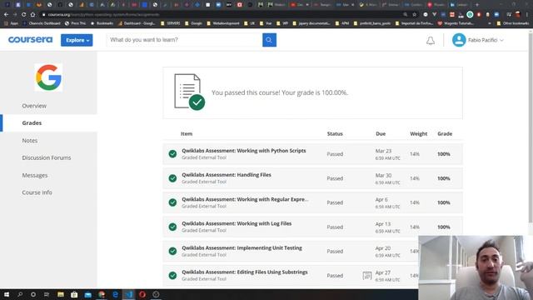Open the Explore dropdown menu

[x=77, y=40]
